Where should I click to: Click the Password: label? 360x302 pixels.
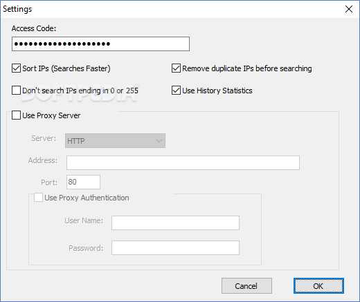pos(86,248)
